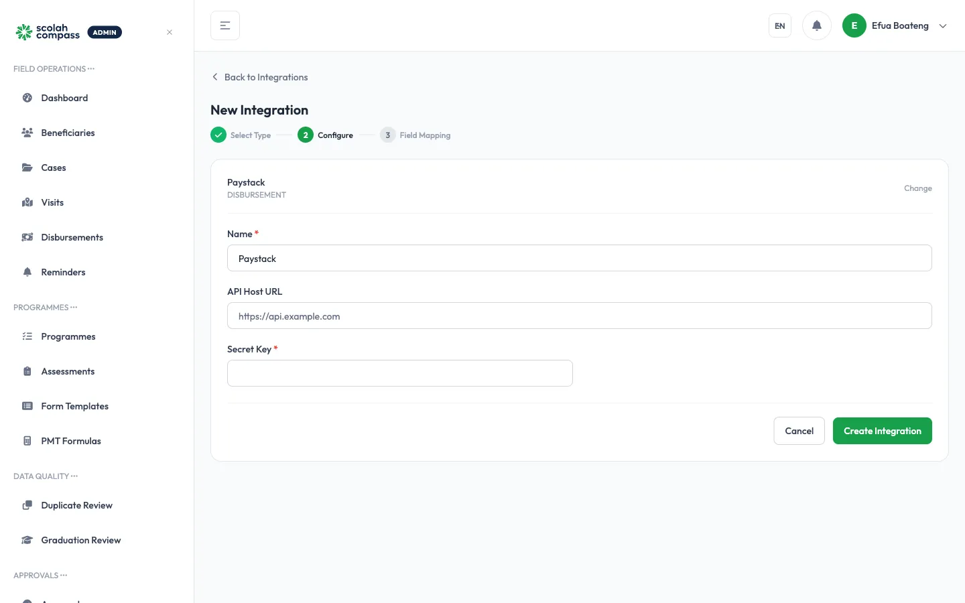965x603 pixels.
Task: Click the Cases folder icon
Action: pyautogui.click(x=27, y=167)
